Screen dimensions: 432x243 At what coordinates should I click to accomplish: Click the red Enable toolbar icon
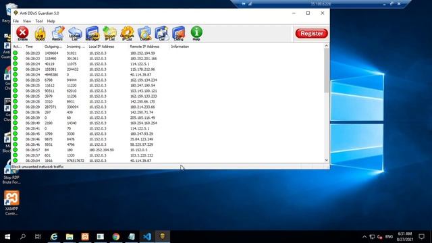pyautogui.click(x=22, y=33)
